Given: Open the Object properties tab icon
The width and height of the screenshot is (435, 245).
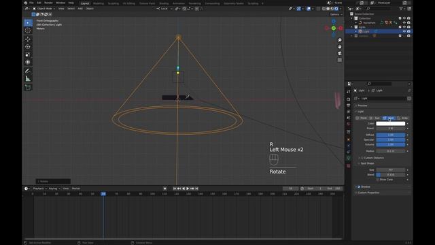Looking at the screenshot, I should pyautogui.click(x=349, y=140).
